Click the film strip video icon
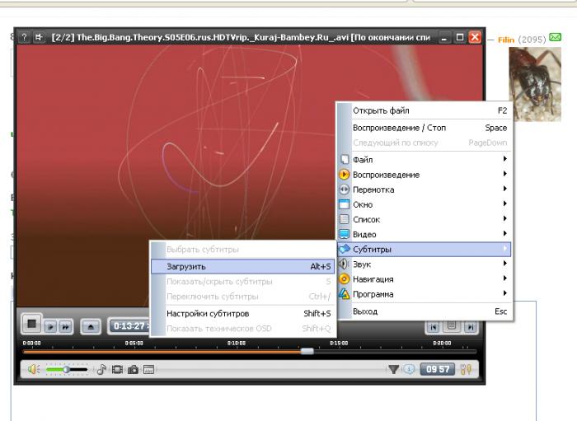The image size is (577, 421). tap(118, 370)
